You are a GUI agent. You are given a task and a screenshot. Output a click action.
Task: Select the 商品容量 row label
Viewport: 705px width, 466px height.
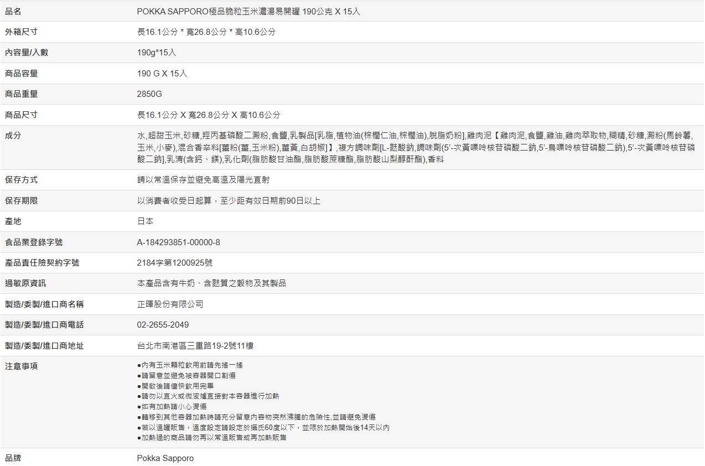pos(22,74)
